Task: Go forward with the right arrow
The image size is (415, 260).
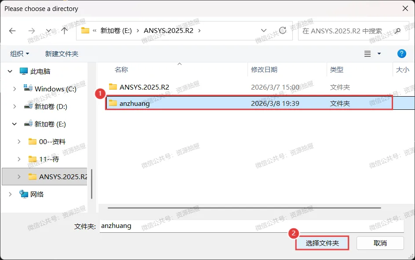Action: [32, 31]
